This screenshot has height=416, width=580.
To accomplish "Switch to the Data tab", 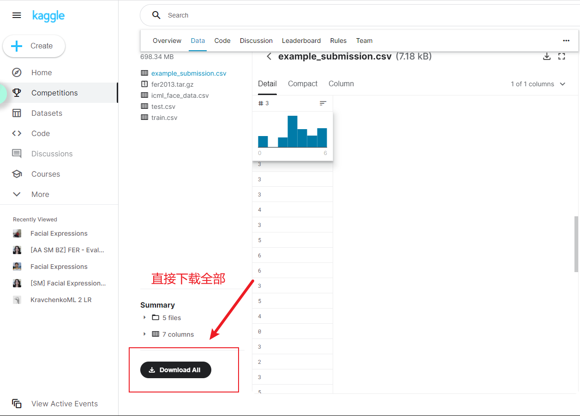I will 198,41.
